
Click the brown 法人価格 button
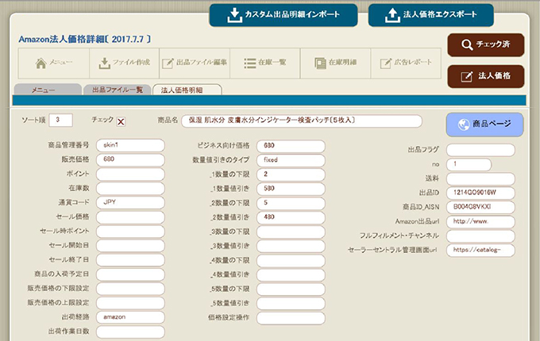[x=485, y=76]
